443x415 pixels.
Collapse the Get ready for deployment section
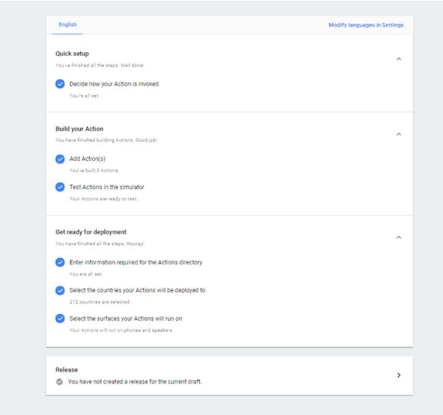(399, 237)
